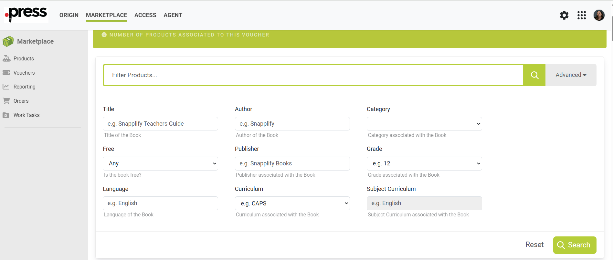This screenshot has height=260, width=613.
Task: Go to the ACCESS tab
Action: tap(145, 15)
